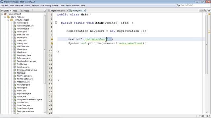
Task: Open the search magnifier dropdown
Action: (178, 5)
